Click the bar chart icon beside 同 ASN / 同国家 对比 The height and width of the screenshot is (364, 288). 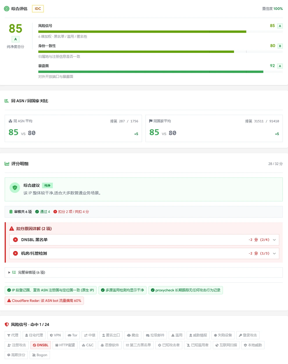[x=7, y=101]
